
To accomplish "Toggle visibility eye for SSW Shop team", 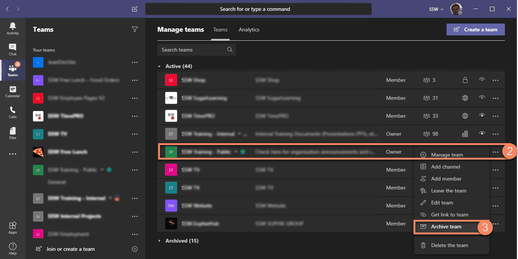I will tap(482, 80).
